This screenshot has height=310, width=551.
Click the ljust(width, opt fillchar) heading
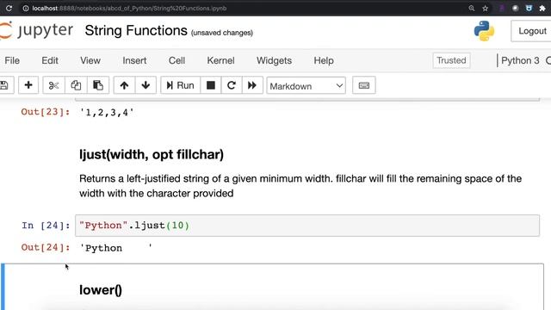(x=152, y=154)
